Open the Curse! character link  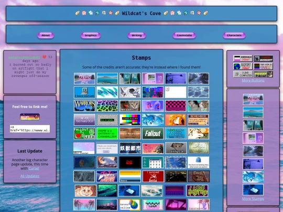pos(34,169)
